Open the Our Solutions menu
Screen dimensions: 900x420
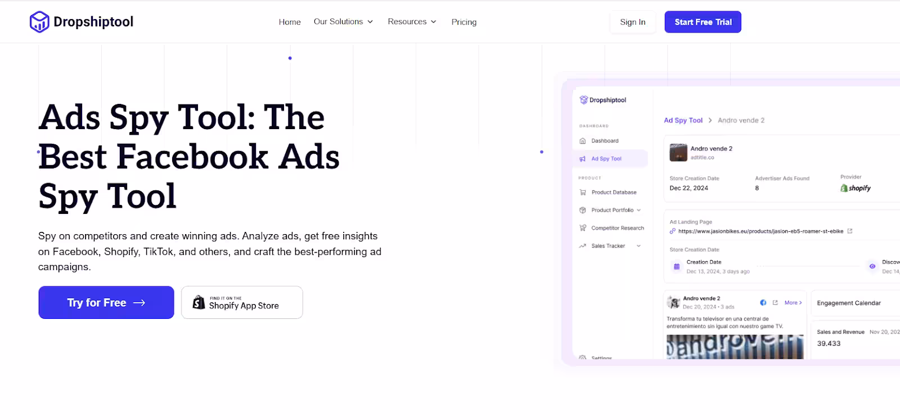[x=343, y=22]
